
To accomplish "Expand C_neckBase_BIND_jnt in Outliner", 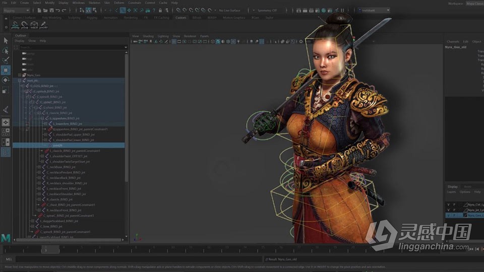I will coord(39,167).
